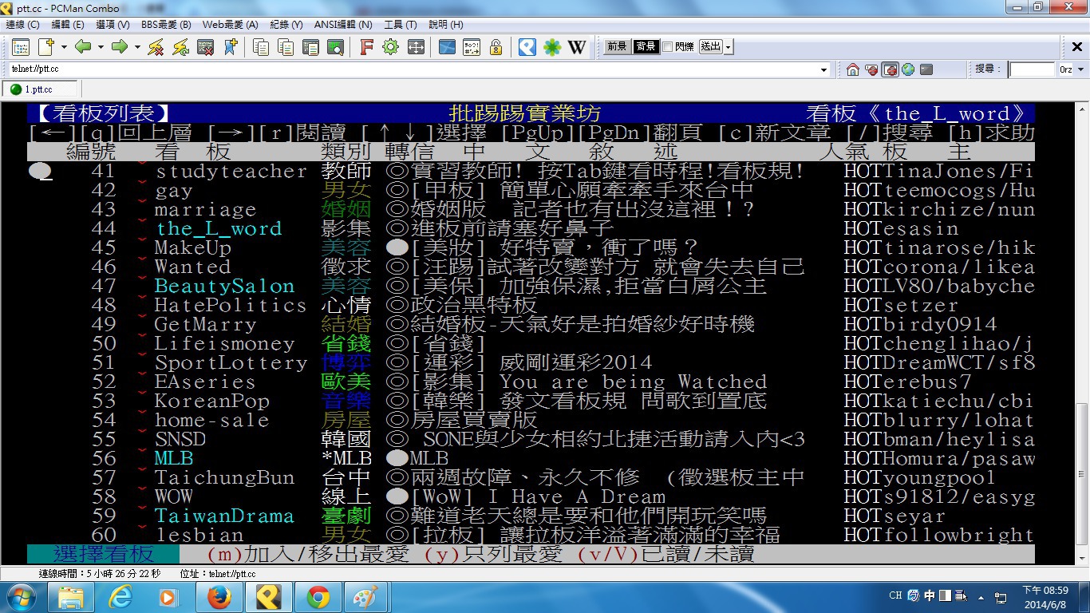Click the Wikipedia W icon
The height and width of the screenshot is (613, 1090).
pyautogui.click(x=576, y=47)
